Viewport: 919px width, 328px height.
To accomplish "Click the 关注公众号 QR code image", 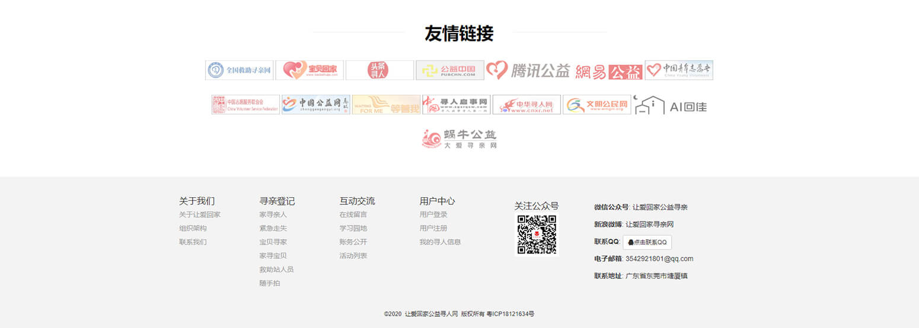I will click(x=537, y=234).
